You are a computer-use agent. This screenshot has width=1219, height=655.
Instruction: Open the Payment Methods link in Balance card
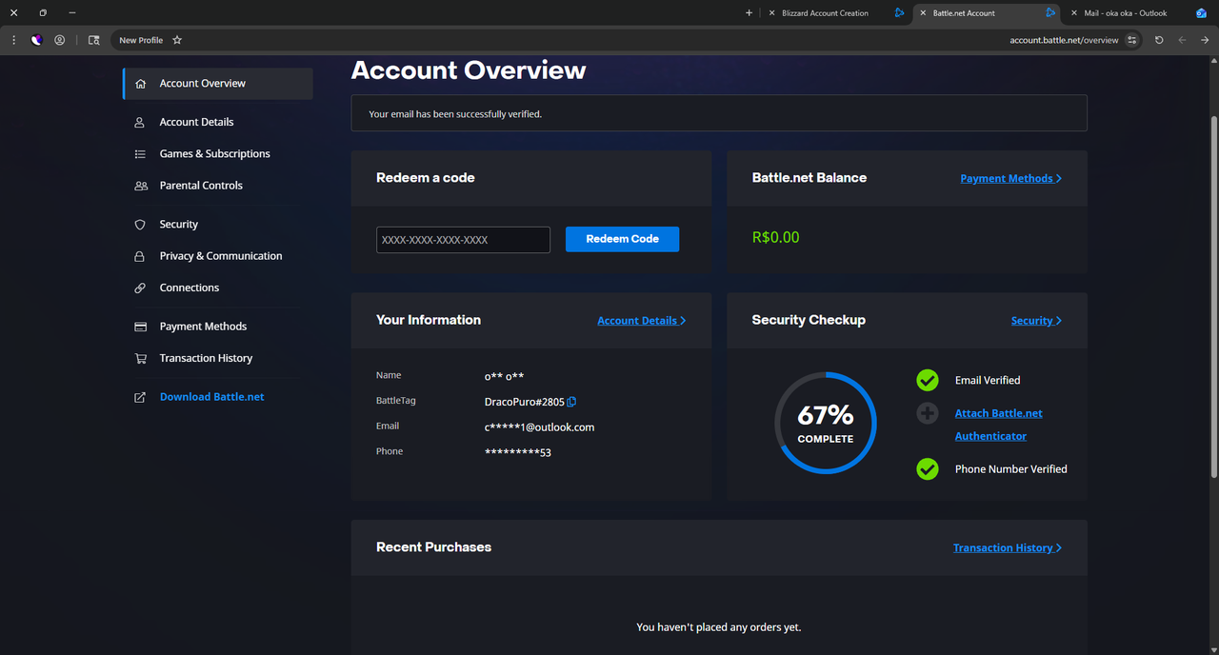(x=1010, y=178)
